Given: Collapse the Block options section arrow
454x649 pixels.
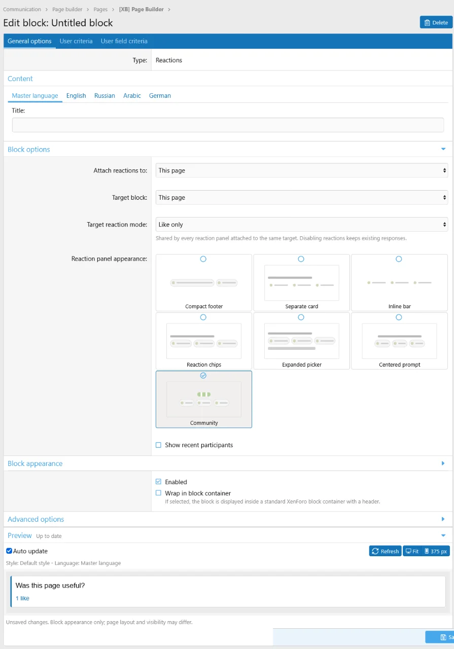Looking at the screenshot, I should click(443, 149).
